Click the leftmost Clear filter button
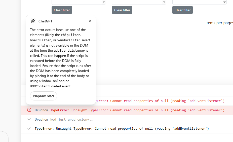The width and height of the screenshot is (233, 142). click(x=62, y=10)
